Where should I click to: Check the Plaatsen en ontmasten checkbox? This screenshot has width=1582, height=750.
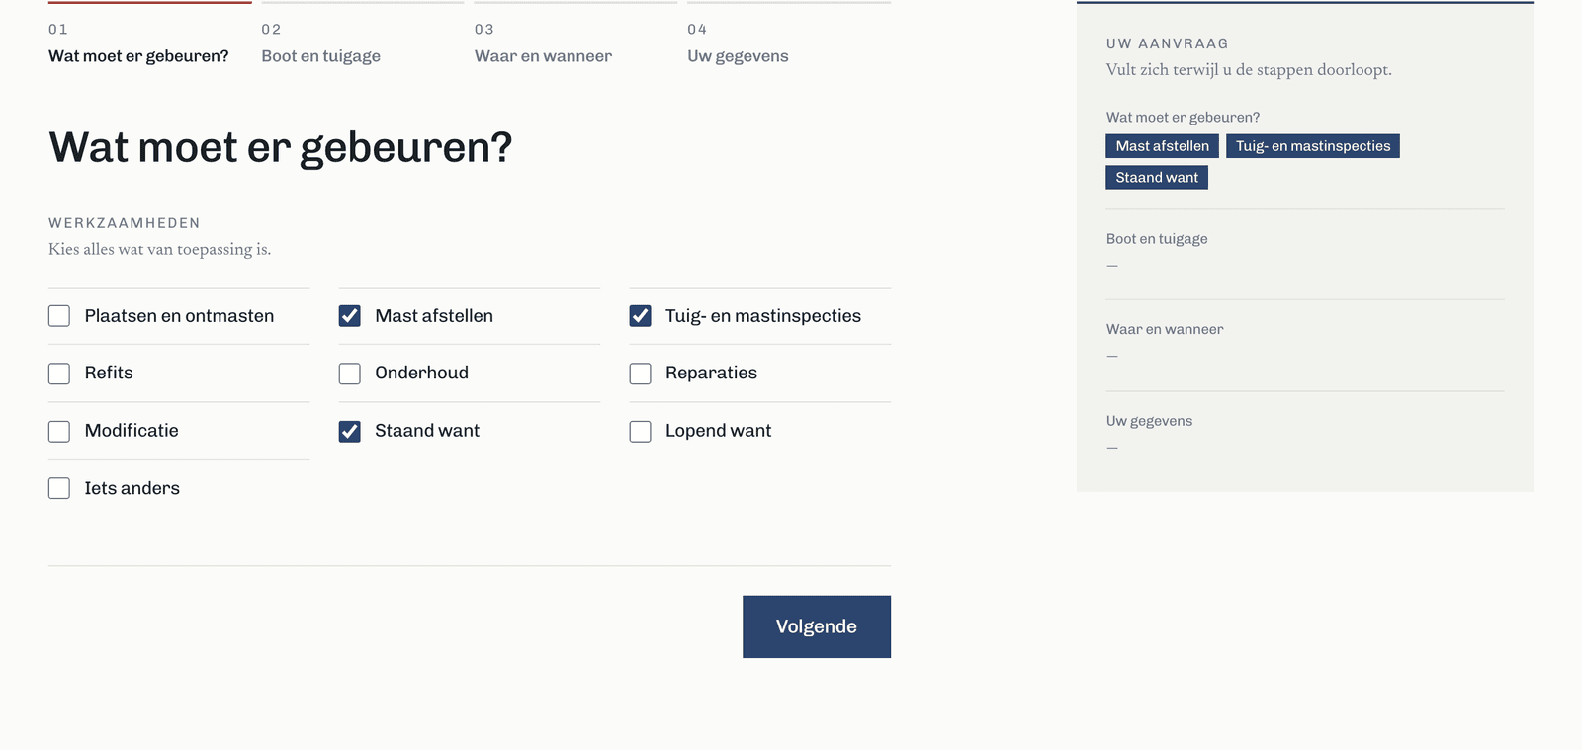(x=59, y=316)
